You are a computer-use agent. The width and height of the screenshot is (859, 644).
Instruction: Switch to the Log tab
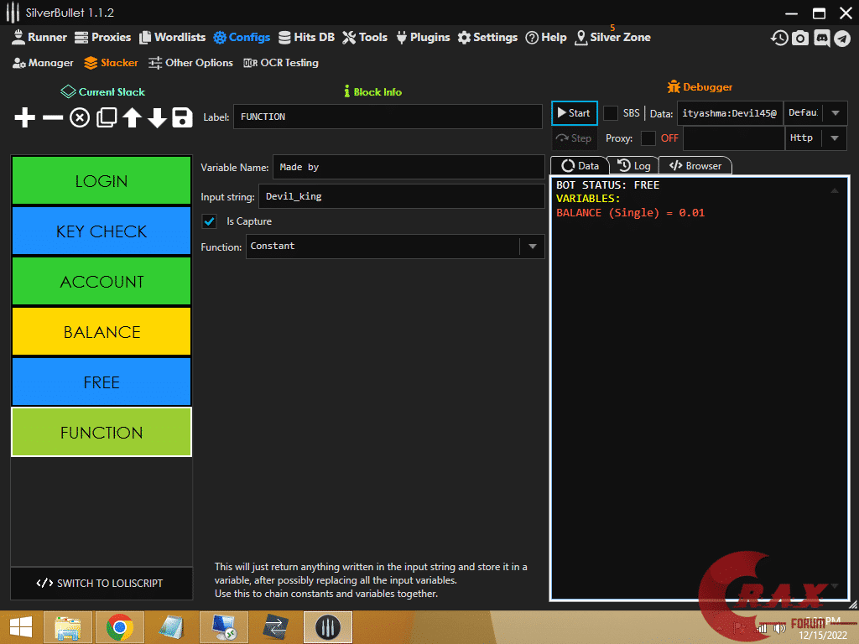point(633,165)
